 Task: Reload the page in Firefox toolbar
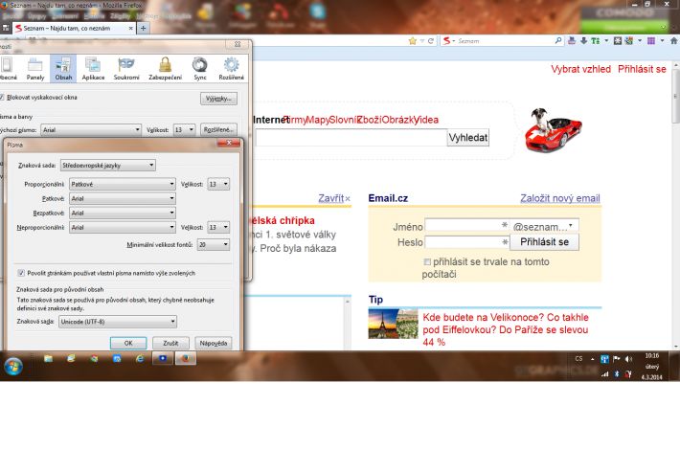tap(431, 41)
